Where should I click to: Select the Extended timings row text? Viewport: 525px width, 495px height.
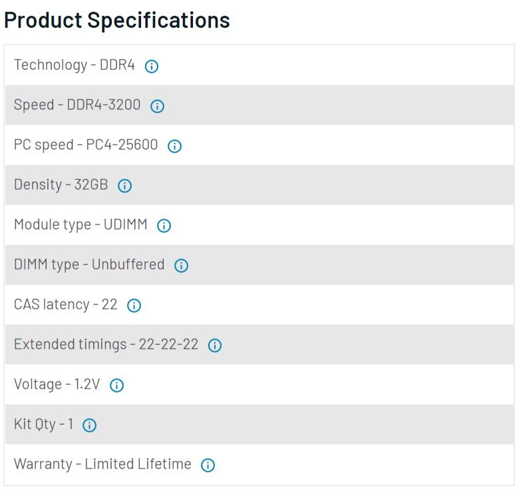pos(106,345)
